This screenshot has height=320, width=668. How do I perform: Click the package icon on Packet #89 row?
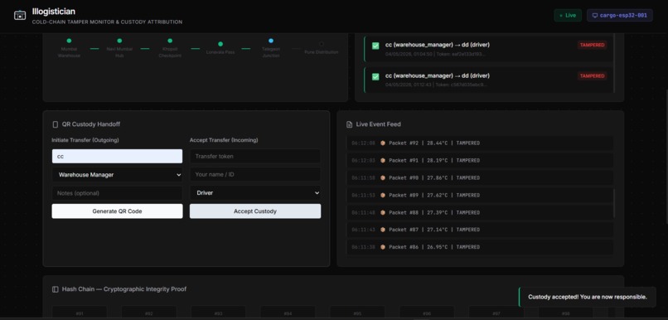(383, 195)
